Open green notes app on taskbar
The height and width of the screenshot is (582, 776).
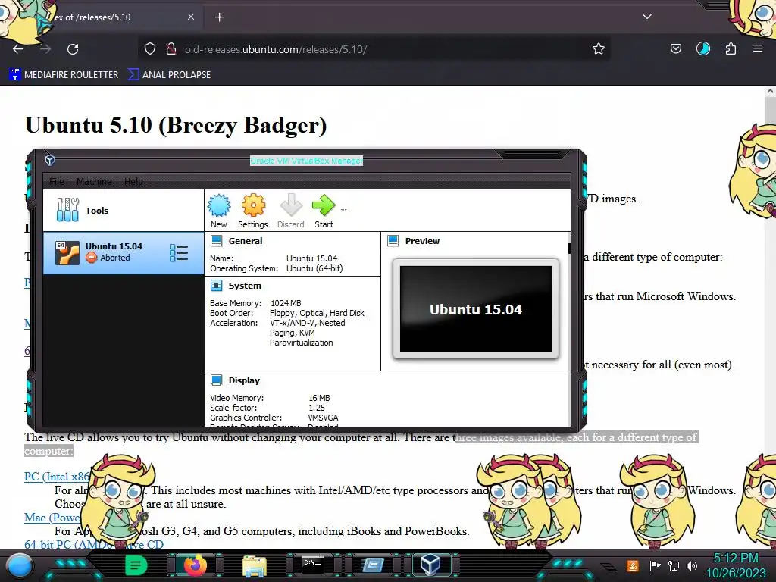(136, 565)
